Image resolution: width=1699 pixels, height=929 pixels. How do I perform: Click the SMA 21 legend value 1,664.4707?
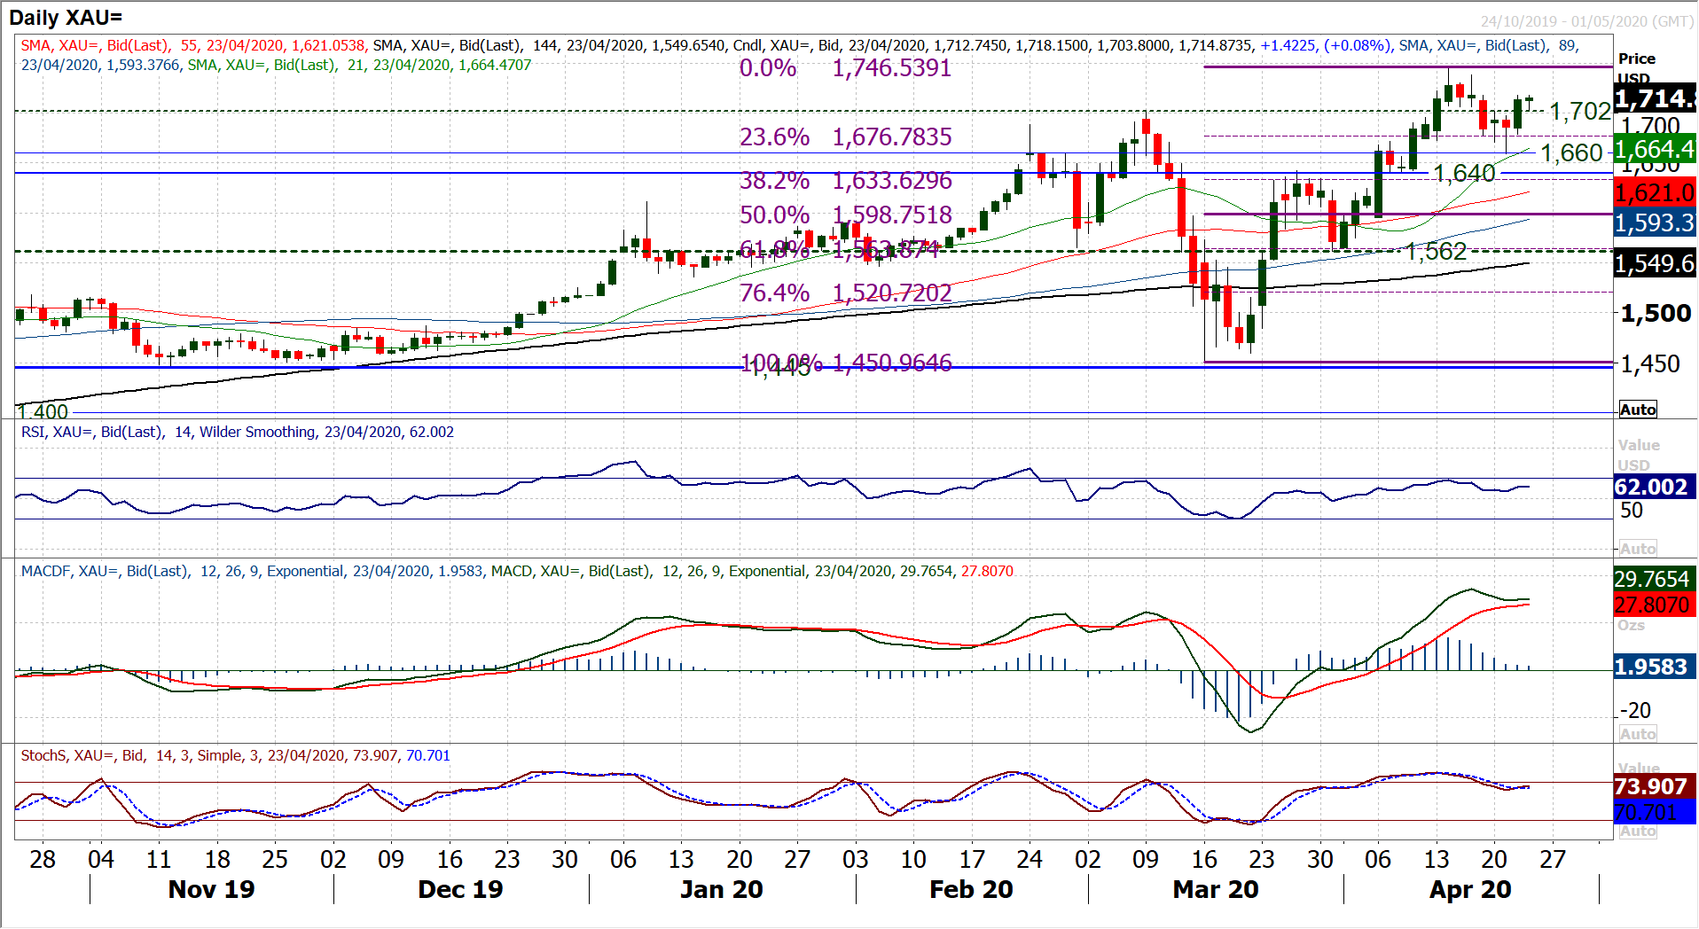[x=495, y=66]
